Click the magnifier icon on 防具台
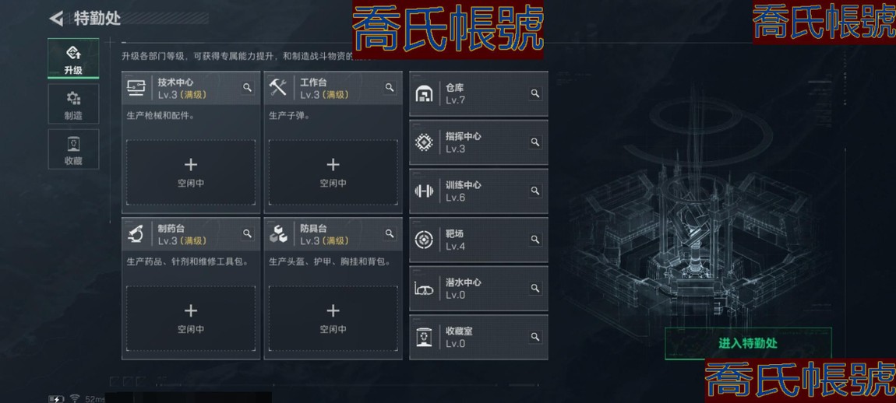 tap(390, 233)
